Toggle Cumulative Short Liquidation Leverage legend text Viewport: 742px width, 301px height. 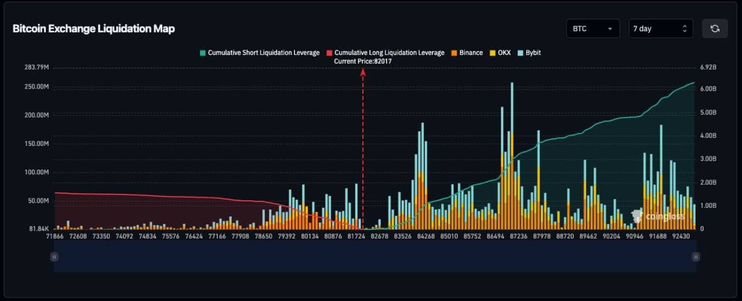pos(263,53)
